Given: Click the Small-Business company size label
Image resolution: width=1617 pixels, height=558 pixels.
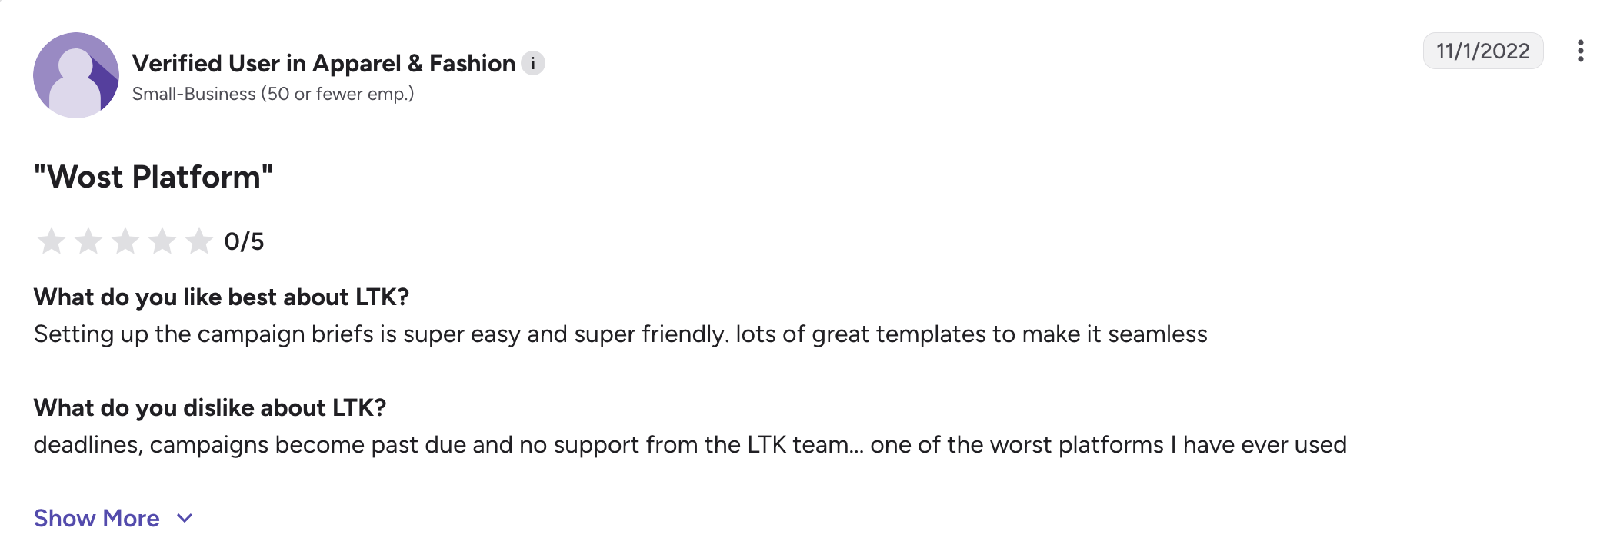Looking at the screenshot, I should point(194,94).
